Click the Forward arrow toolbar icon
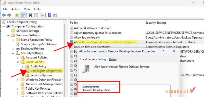 [9, 15]
